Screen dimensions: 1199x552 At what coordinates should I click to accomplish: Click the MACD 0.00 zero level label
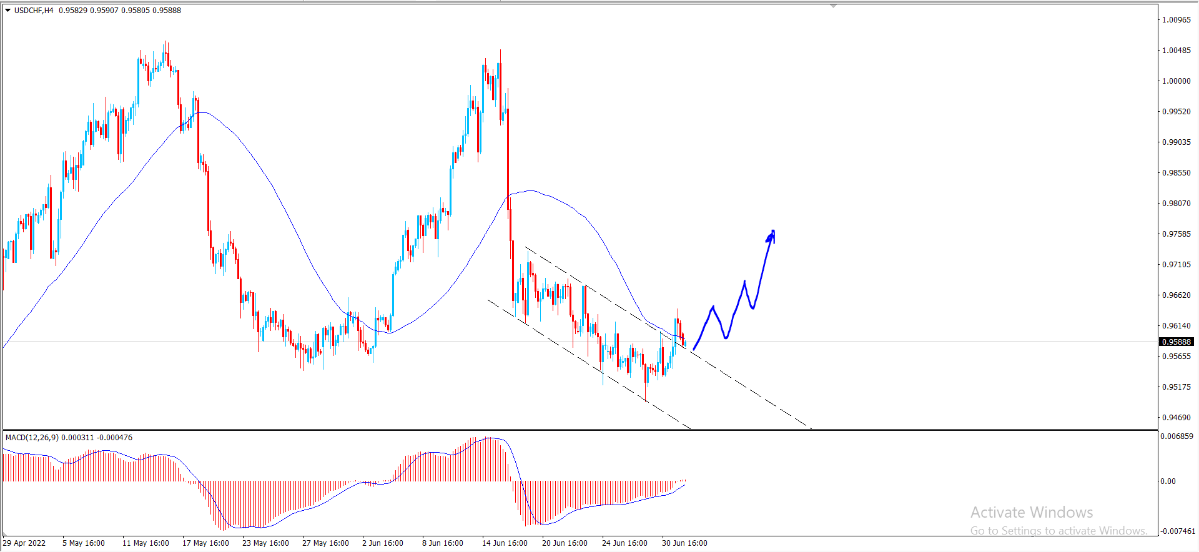click(1168, 481)
